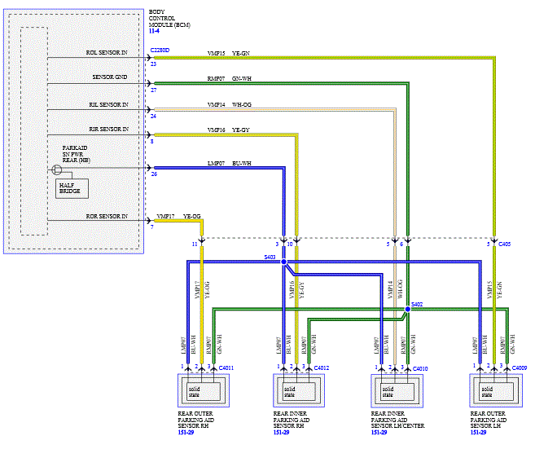Click the S403 splice dot
The width and height of the screenshot is (535, 449).
tap(283, 262)
